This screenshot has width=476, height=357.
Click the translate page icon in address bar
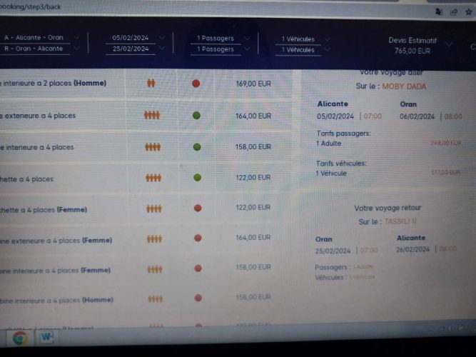click(439, 11)
